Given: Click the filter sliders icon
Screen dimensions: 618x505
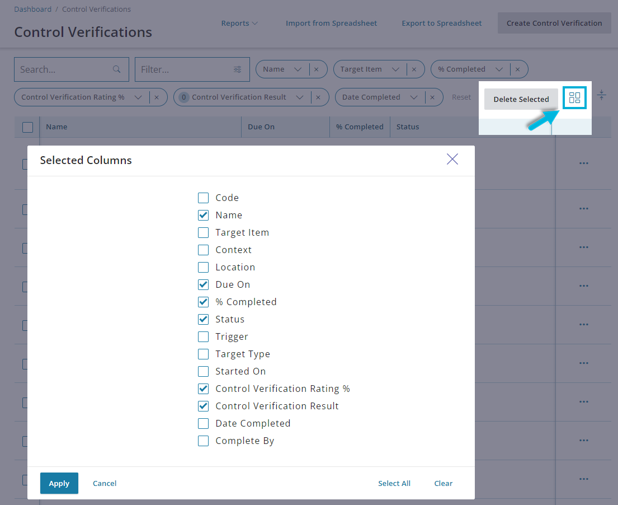Looking at the screenshot, I should pyautogui.click(x=237, y=69).
